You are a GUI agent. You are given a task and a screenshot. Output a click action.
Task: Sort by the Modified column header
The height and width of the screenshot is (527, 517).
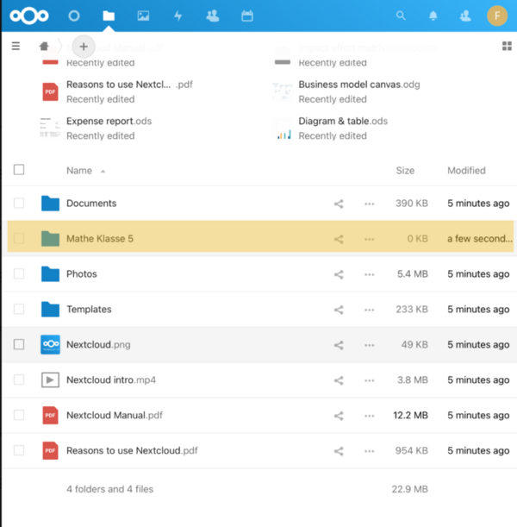(466, 171)
